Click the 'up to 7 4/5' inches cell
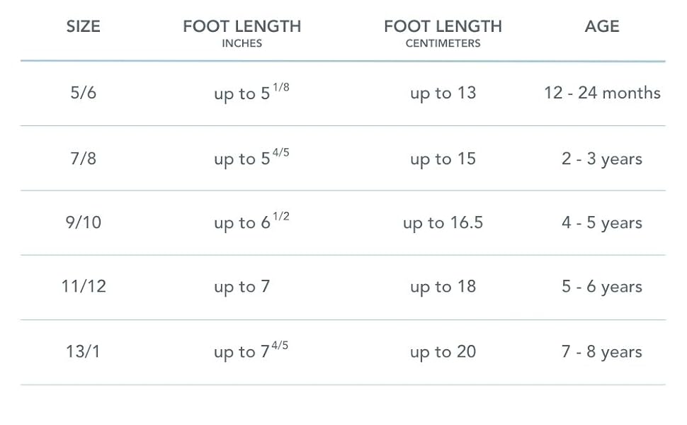687x425 pixels. pos(251,352)
